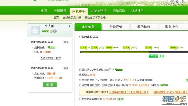Viewport: 188px width, 106px height.
Task: Click the 续费 link after expiry date
Action: [120, 99]
